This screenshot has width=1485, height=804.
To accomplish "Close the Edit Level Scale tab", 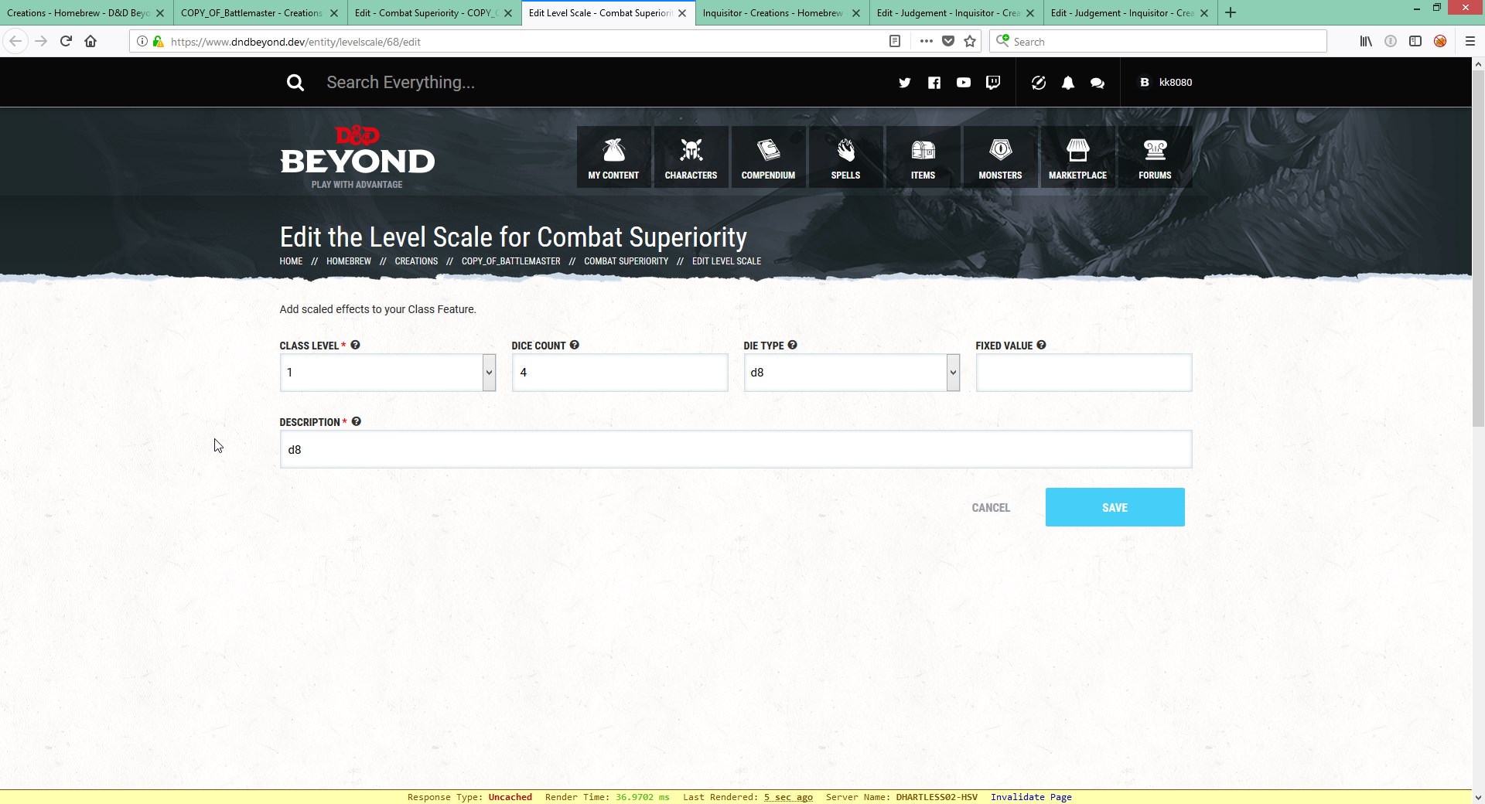I will (x=682, y=13).
